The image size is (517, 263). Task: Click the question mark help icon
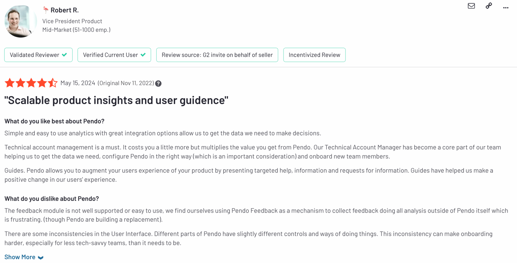158,84
